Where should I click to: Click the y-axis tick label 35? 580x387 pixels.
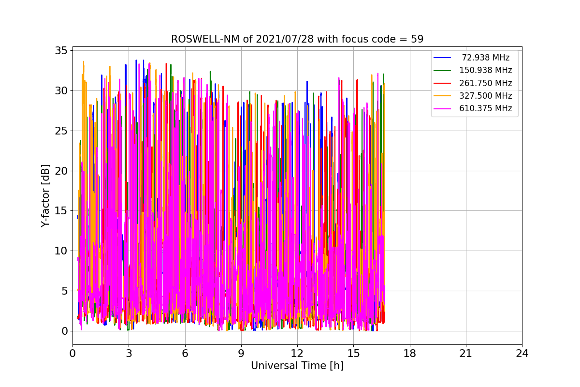(61, 50)
